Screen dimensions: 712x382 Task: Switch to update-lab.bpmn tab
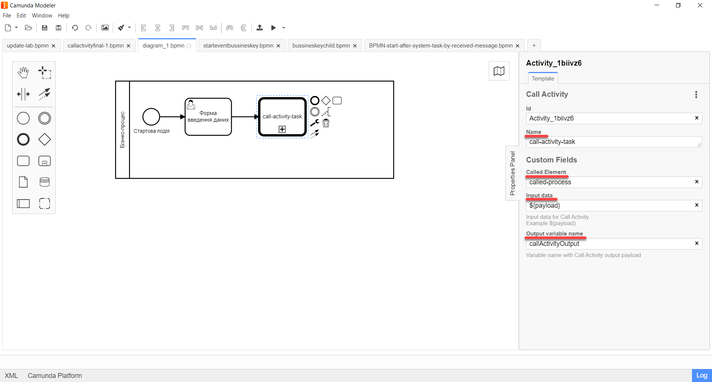[x=28, y=46]
